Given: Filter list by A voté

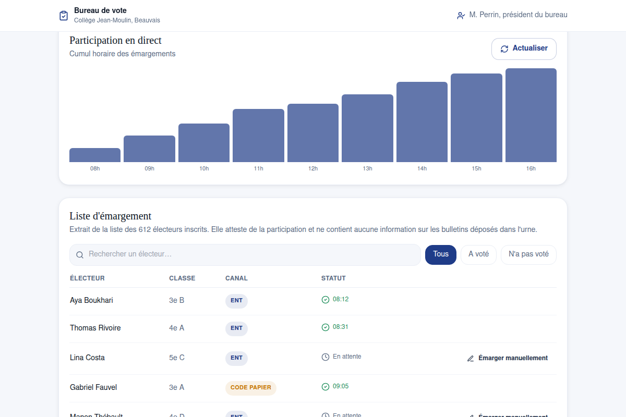Looking at the screenshot, I should tap(478, 255).
